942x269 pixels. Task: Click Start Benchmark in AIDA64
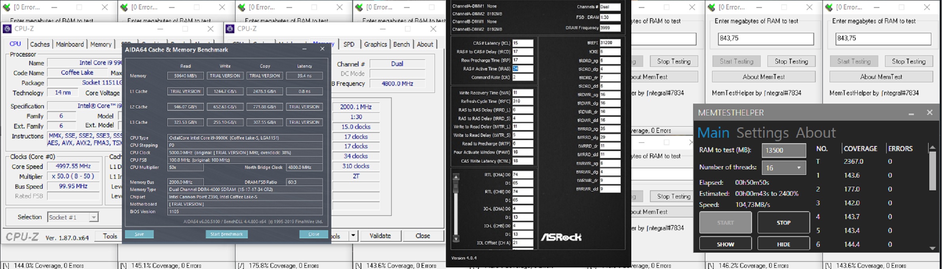coord(226,234)
